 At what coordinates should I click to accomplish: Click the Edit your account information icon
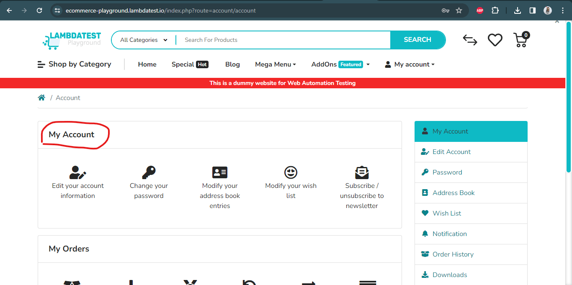coord(78,172)
